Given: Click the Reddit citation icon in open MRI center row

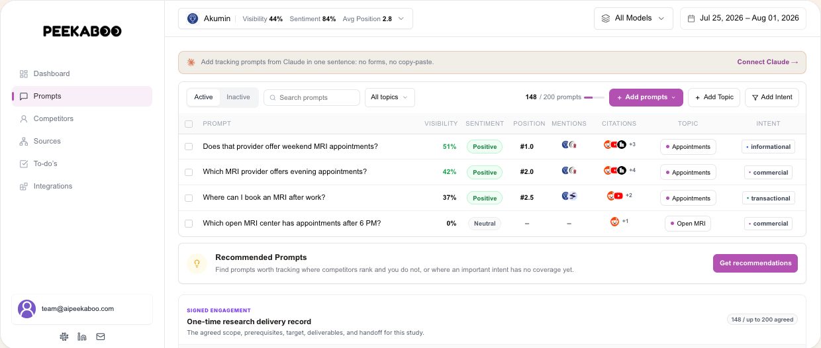Looking at the screenshot, I should point(614,222).
